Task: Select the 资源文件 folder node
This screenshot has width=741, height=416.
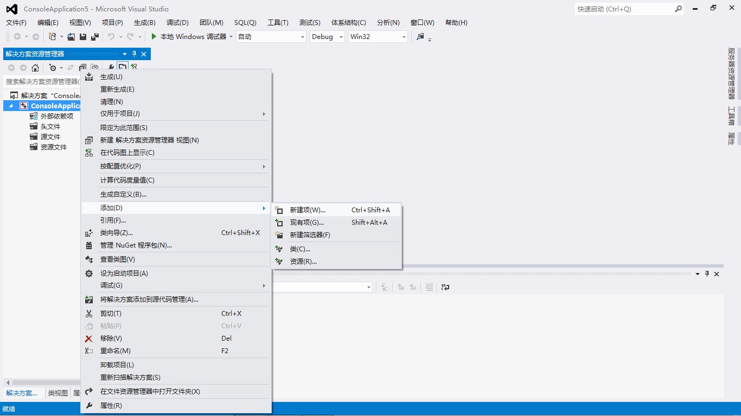Action: tap(54, 147)
